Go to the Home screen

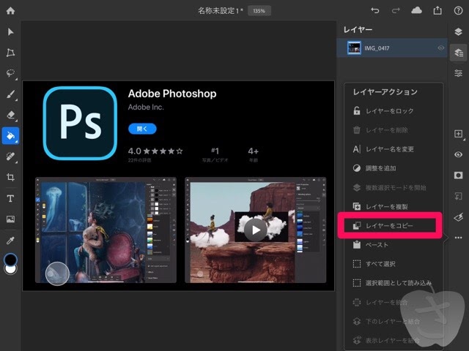(x=10, y=11)
